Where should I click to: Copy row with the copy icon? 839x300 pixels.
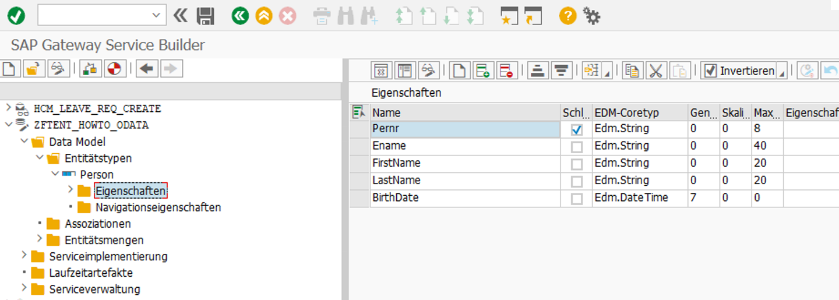coord(632,70)
